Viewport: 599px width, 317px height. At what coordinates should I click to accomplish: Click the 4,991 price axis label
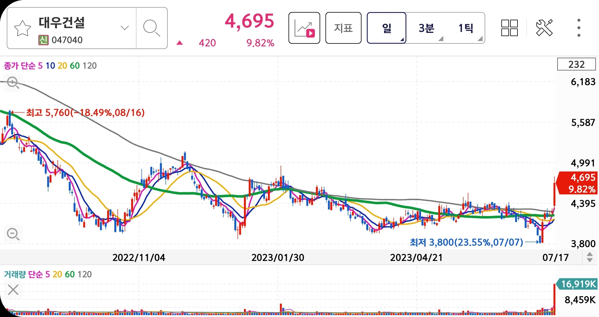tap(583, 163)
